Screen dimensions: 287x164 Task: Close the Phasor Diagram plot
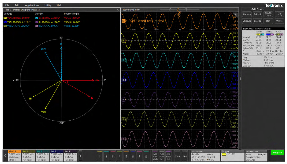[x=118, y=10]
